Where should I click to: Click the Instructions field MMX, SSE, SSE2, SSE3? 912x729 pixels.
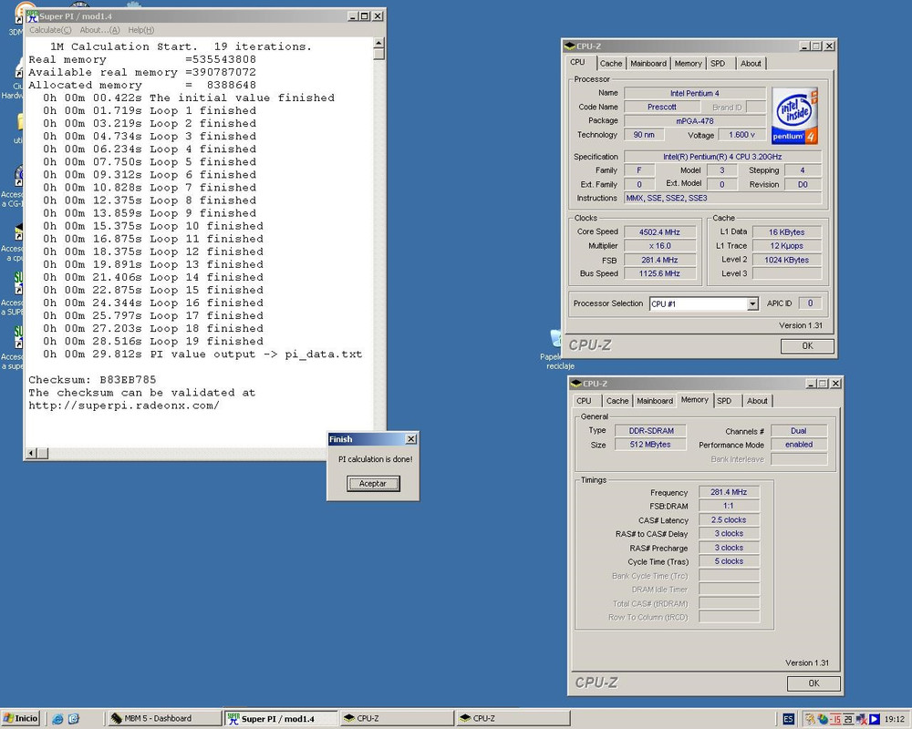(x=722, y=199)
